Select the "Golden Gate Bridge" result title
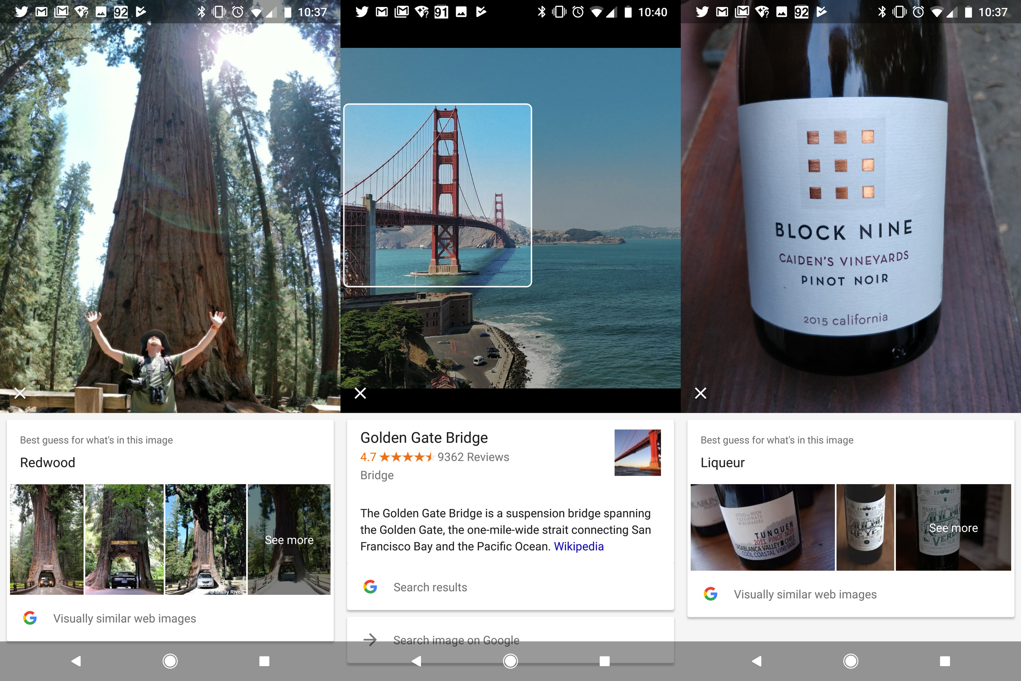 coord(424,438)
